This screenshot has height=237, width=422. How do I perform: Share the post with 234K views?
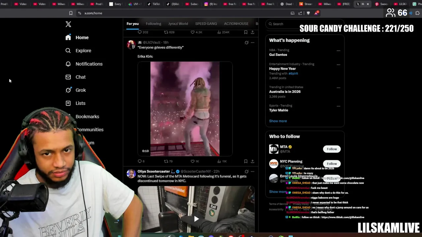pos(253,32)
